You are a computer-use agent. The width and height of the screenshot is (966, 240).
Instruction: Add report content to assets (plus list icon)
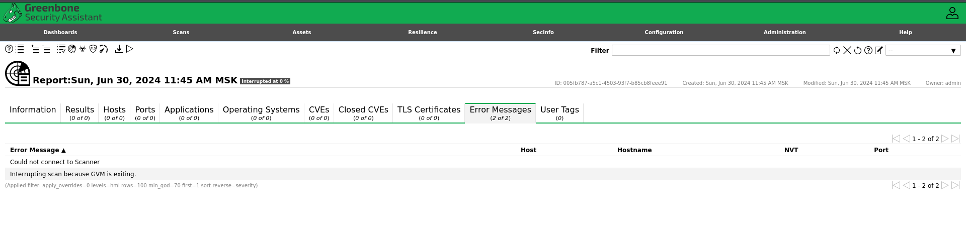35,49
